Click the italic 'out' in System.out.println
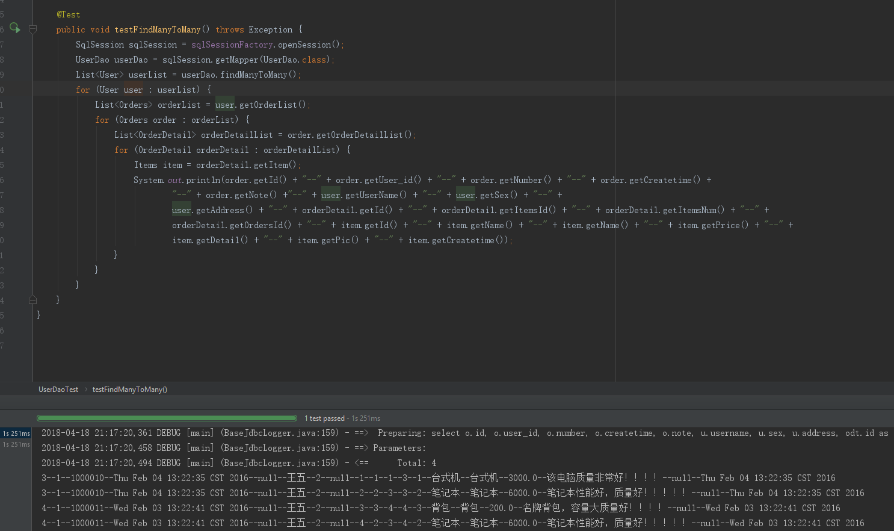The image size is (894, 531). click(x=174, y=180)
